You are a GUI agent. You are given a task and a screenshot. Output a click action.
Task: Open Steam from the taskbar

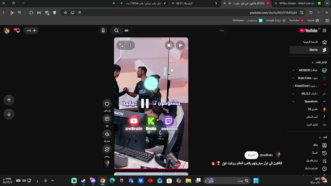click(x=83, y=181)
